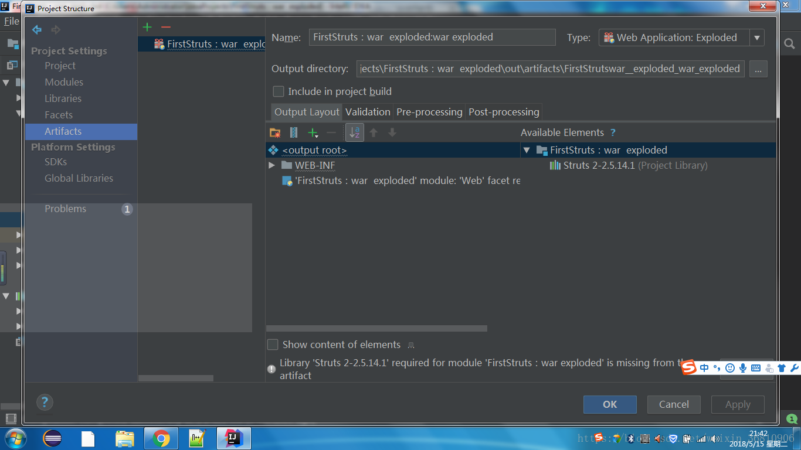Open the Post-processing tab
The width and height of the screenshot is (801, 450).
click(504, 112)
